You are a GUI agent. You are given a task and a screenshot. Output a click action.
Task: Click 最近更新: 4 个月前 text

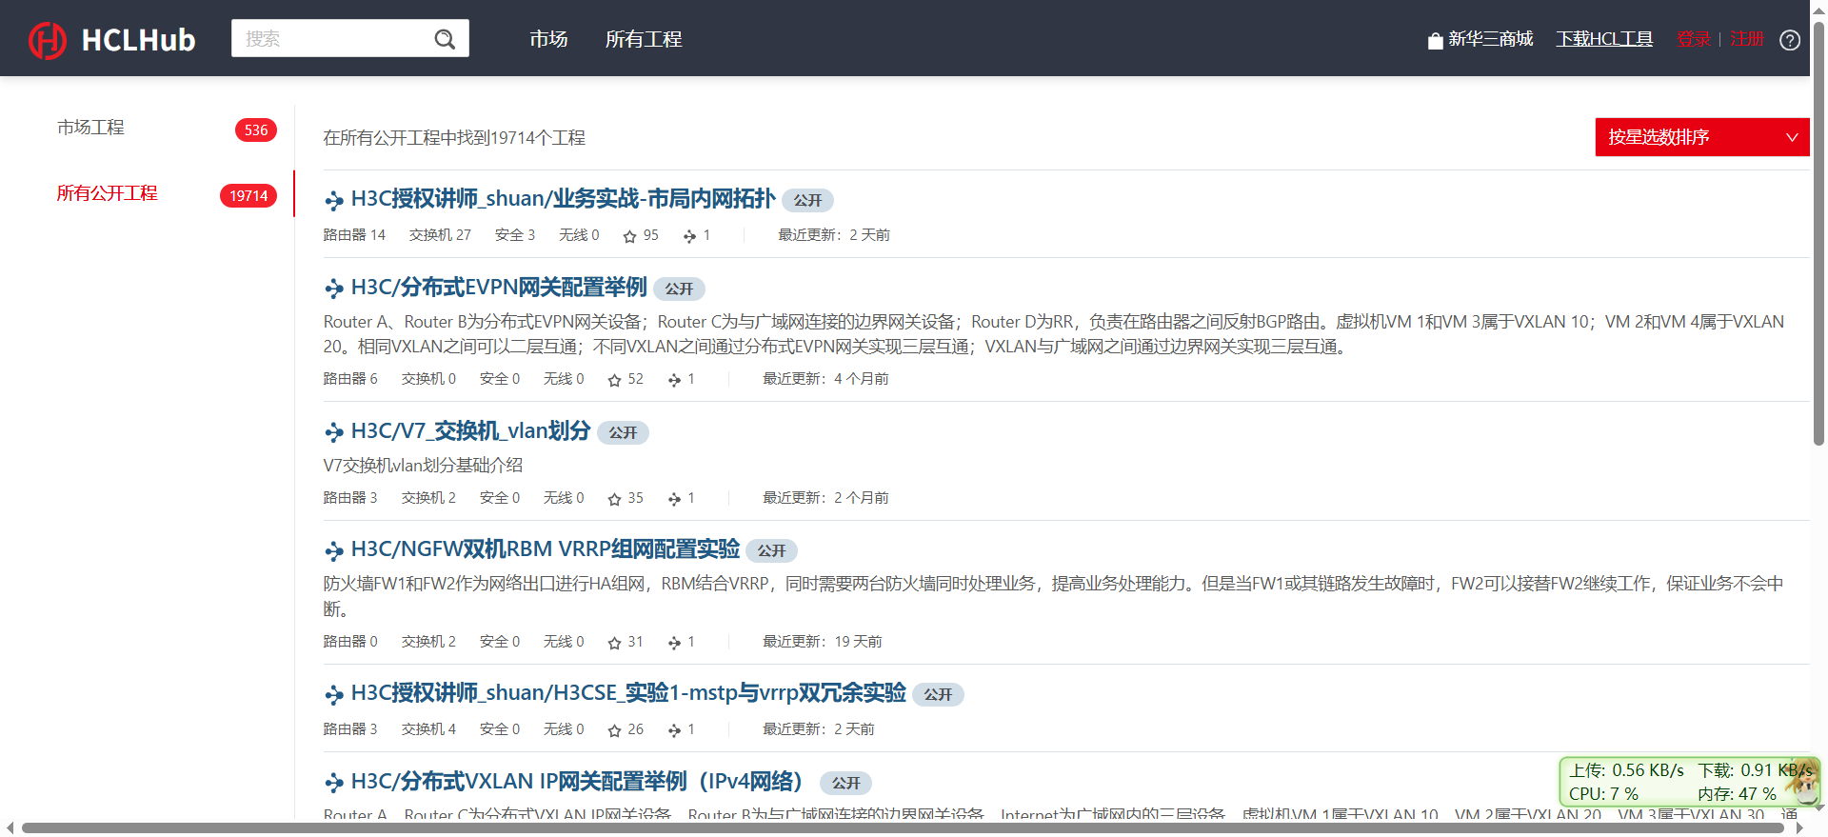tap(825, 379)
